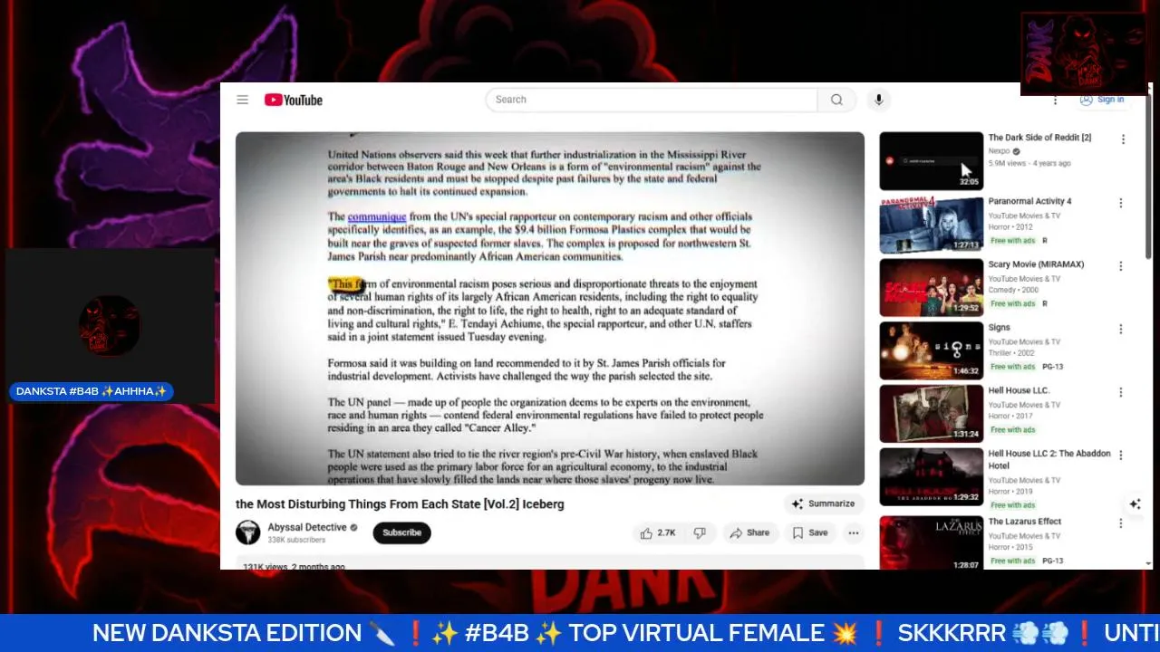
Task: Click the DANKSTA streamer avatar on left
Action: coord(110,324)
